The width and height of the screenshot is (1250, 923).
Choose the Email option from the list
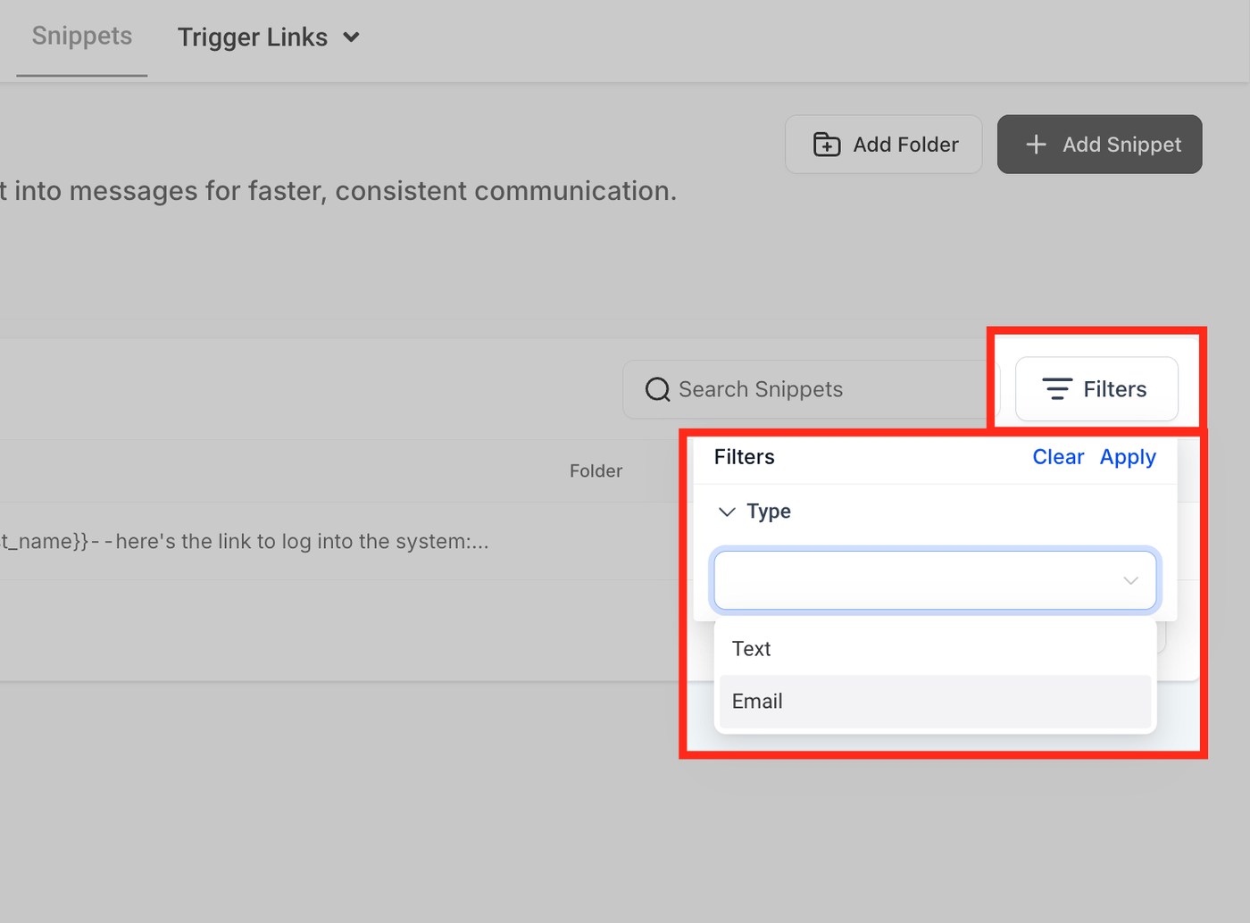coord(757,702)
